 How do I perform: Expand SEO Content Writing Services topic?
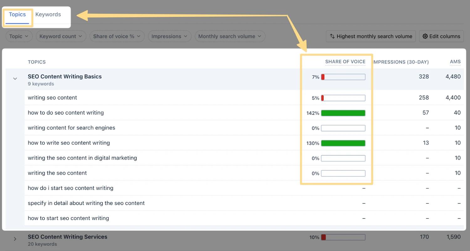[x=15, y=239]
